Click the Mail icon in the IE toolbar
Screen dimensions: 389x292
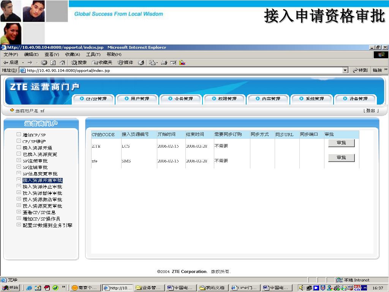[x=152, y=63]
